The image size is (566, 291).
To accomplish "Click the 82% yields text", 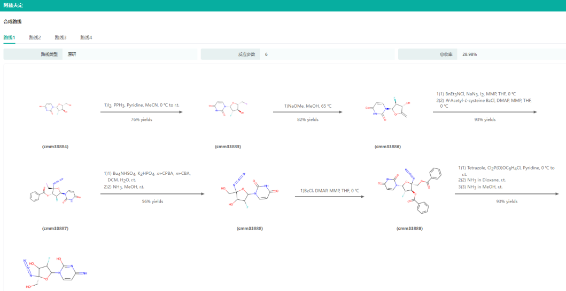I will [x=307, y=119].
